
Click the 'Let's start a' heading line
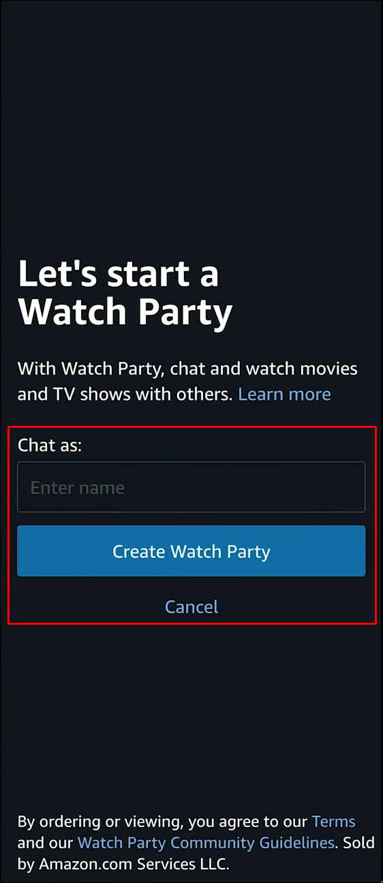[119, 274]
